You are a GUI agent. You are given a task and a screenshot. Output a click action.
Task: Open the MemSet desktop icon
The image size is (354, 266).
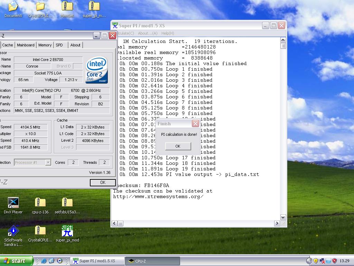click(x=67, y=9)
